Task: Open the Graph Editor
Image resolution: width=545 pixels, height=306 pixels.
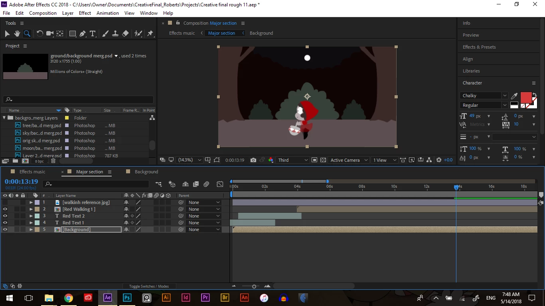Action: [x=220, y=184]
